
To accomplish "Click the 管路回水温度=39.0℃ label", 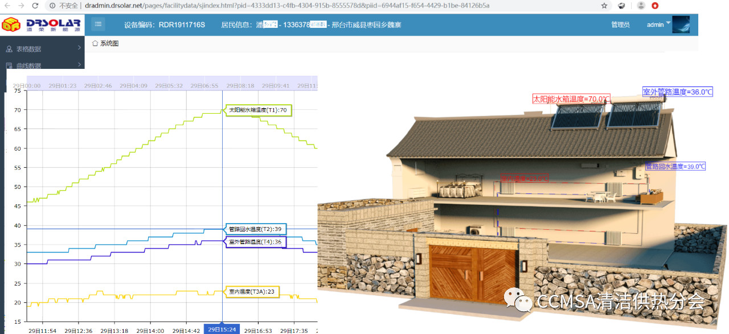I will point(675,167).
